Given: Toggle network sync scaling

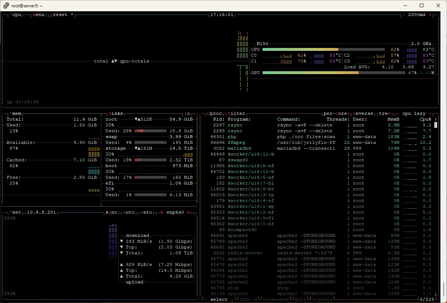Looking at the screenshot, I should coord(111,212).
